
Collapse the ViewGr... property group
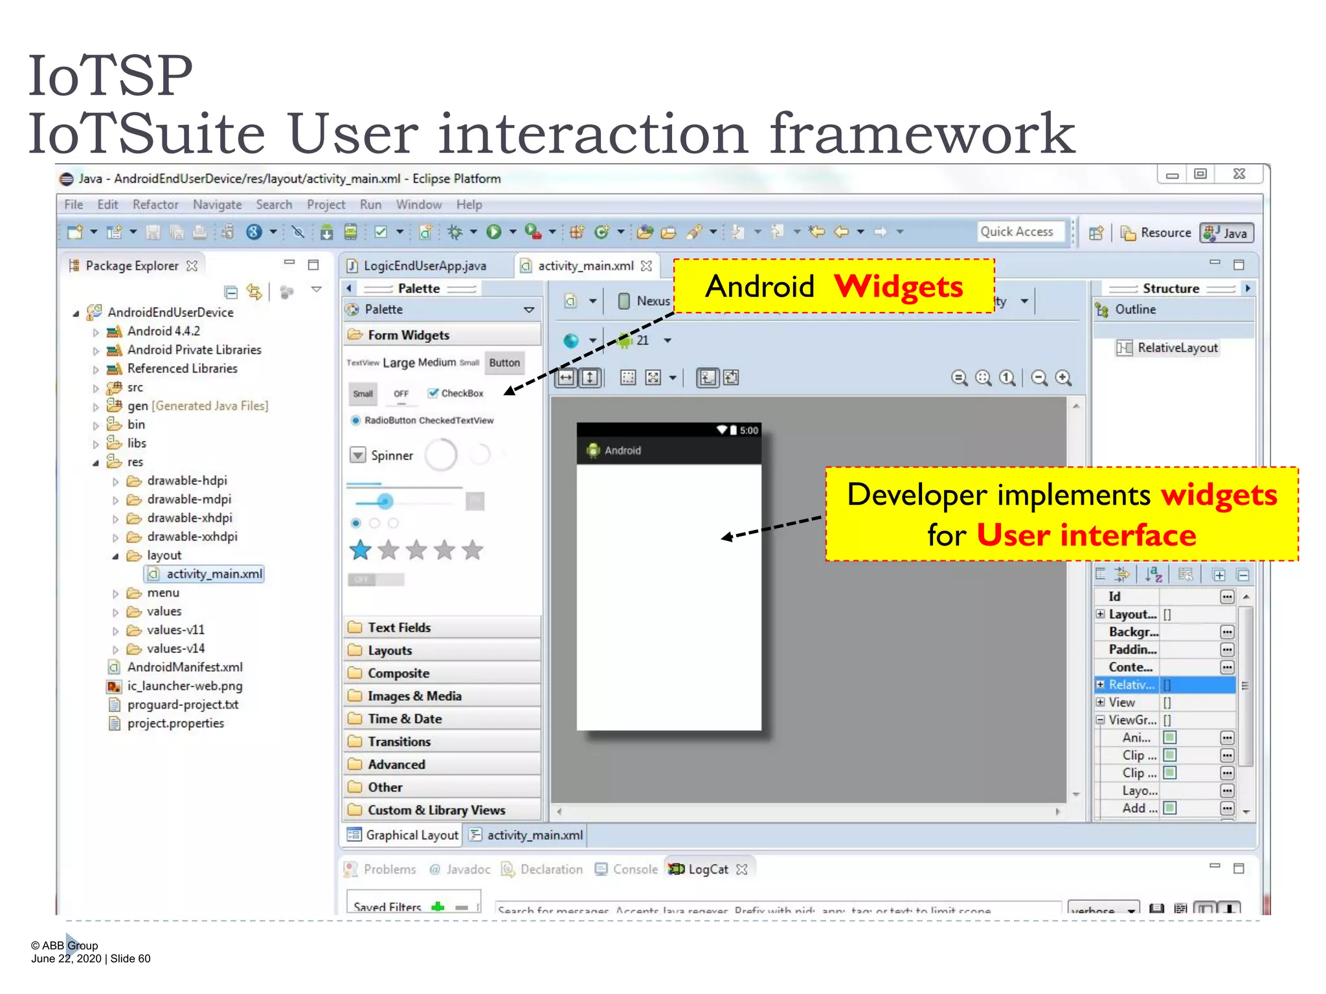pos(1100,720)
